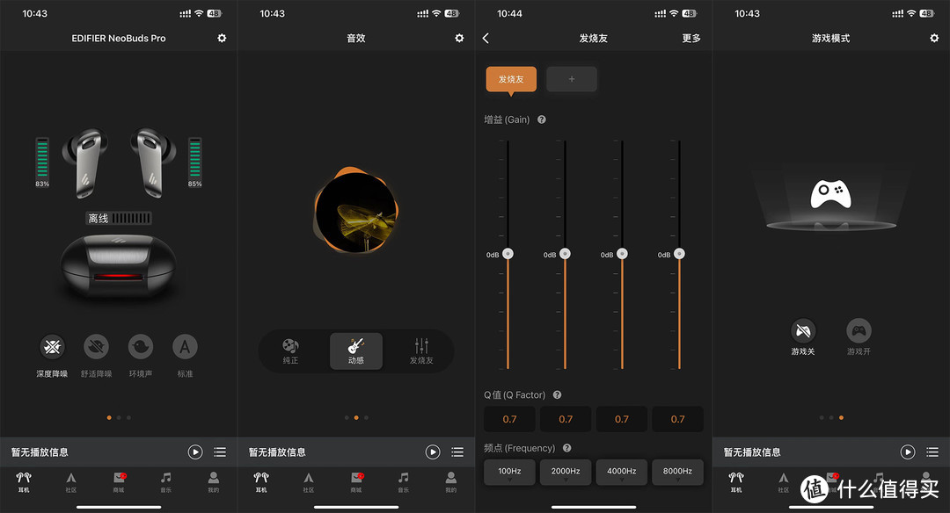Open the 4000Hz frequency dropdown
950x513 pixels.
(x=622, y=473)
